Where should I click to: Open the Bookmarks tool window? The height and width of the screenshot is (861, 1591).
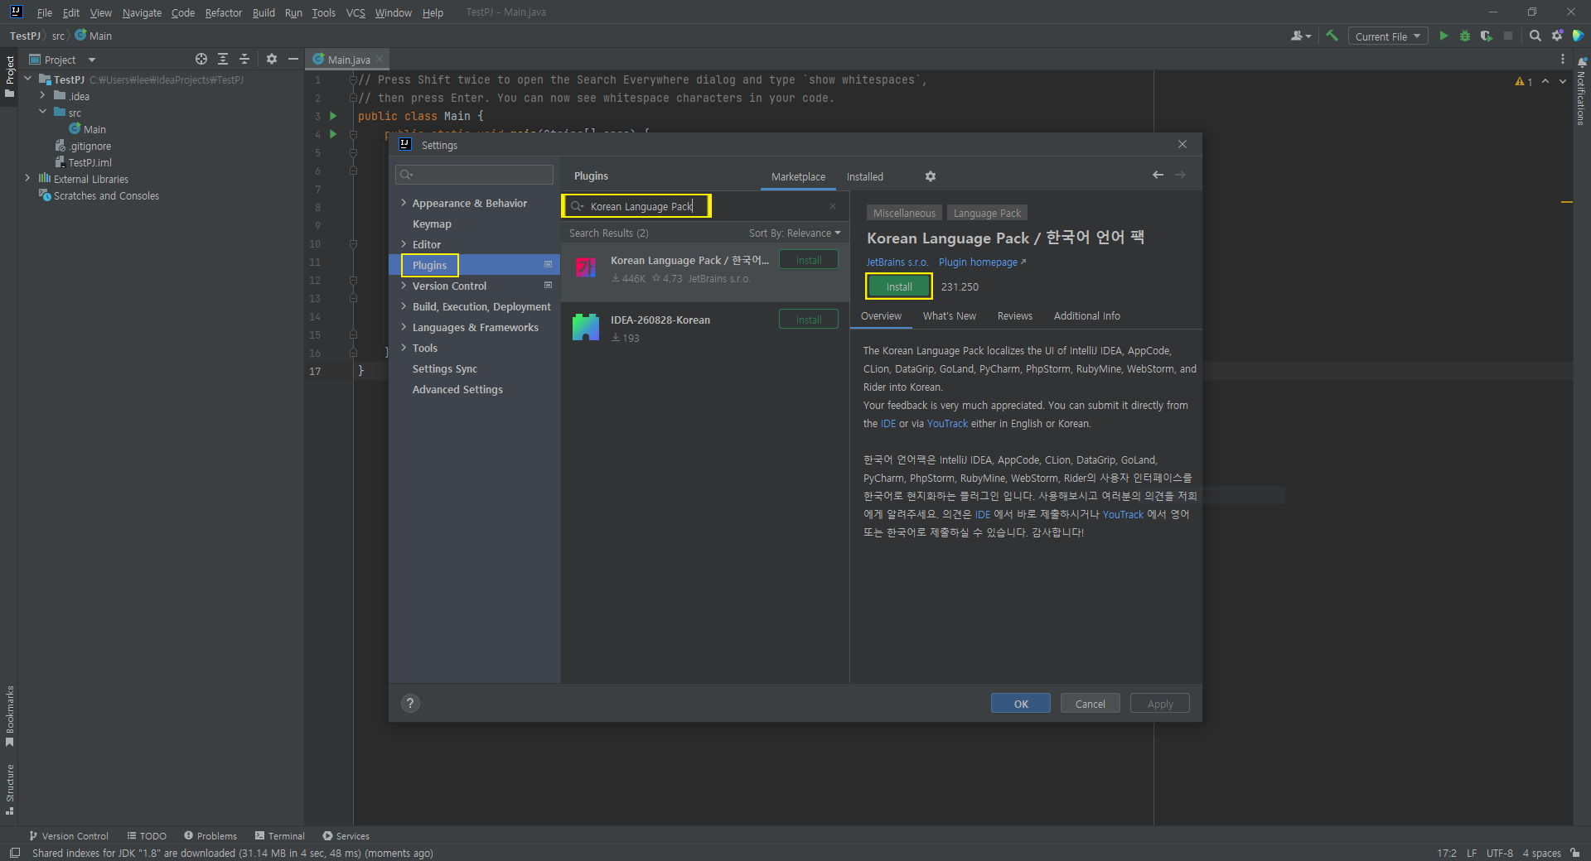click(x=10, y=716)
